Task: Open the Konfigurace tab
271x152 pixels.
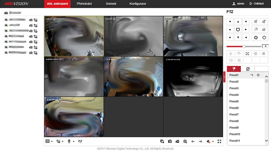Action: [x=138, y=4]
